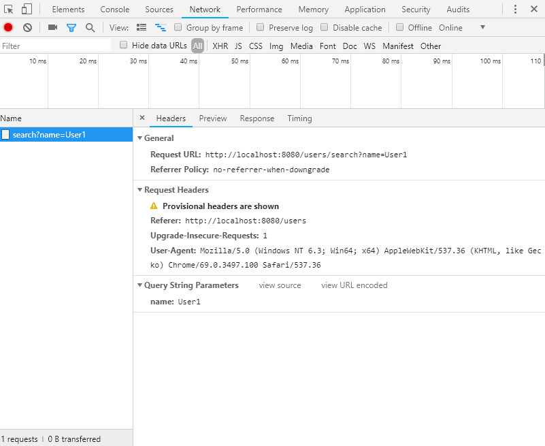This screenshot has height=446, width=545.
Task: Switch to large request rows view icon
Action: tap(142, 27)
